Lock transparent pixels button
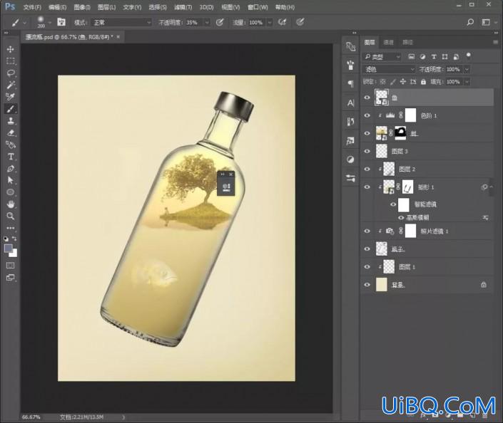 pos(382,82)
